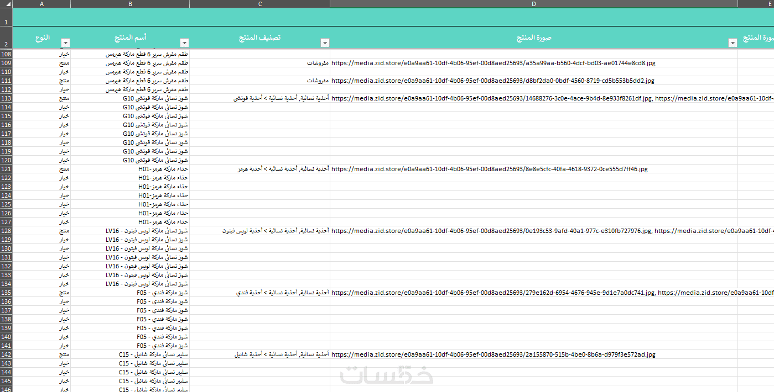Select مفروشات category cell in row 111
Viewport: 774px width, 392px height.
tap(260, 81)
